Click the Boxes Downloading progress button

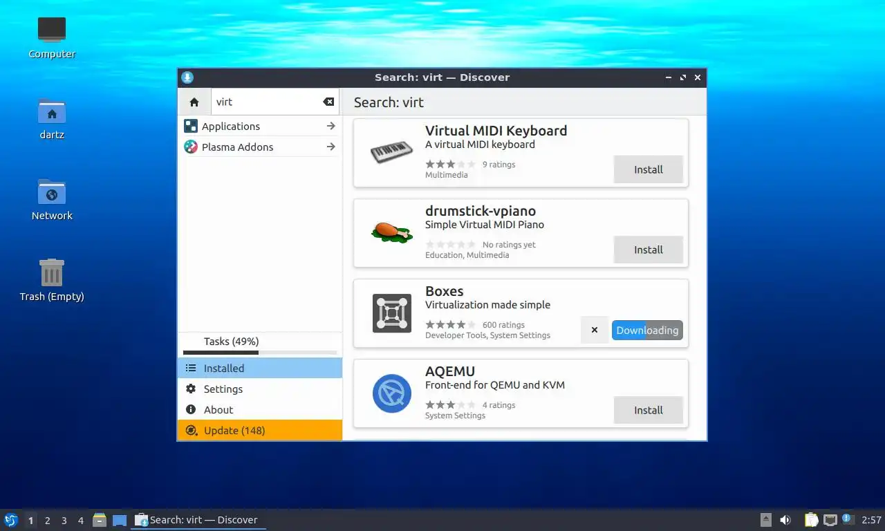pos(647,330)
